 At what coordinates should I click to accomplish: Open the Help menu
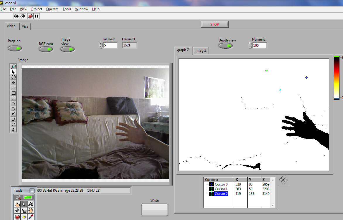[x=96, y=9]
